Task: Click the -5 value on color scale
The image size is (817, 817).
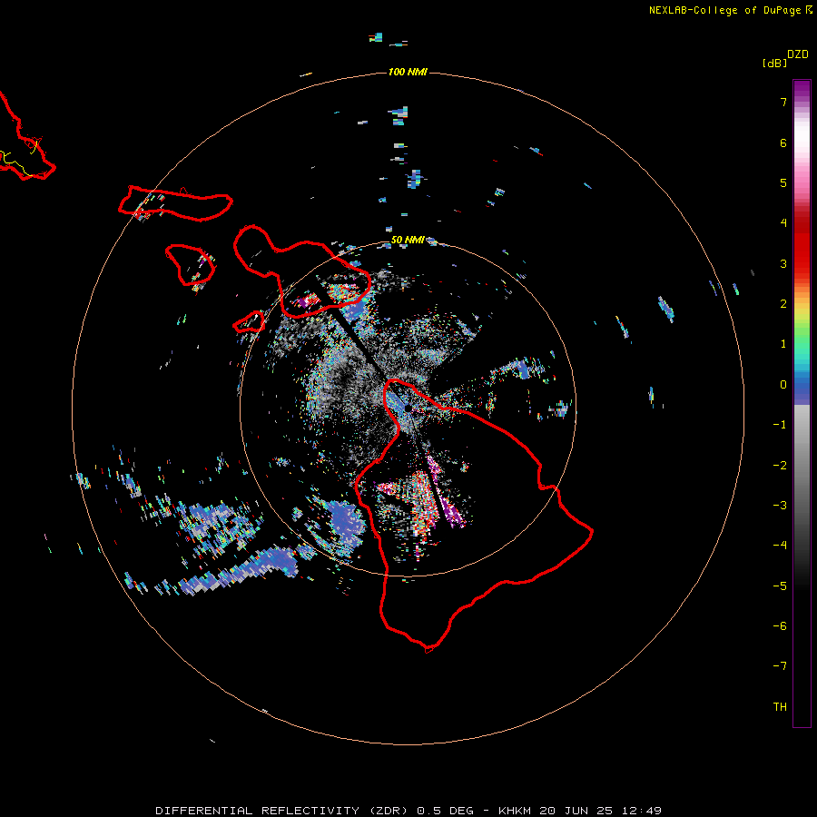Action: point(780,586)
